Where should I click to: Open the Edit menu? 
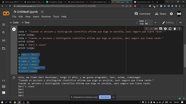coord(21,17)
